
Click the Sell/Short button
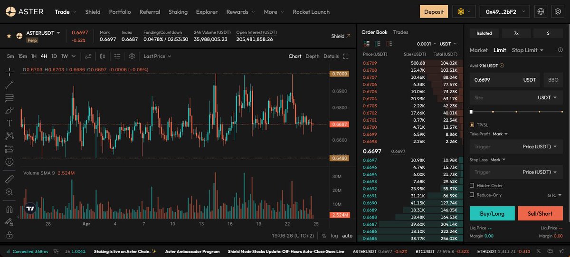(540, 213)
